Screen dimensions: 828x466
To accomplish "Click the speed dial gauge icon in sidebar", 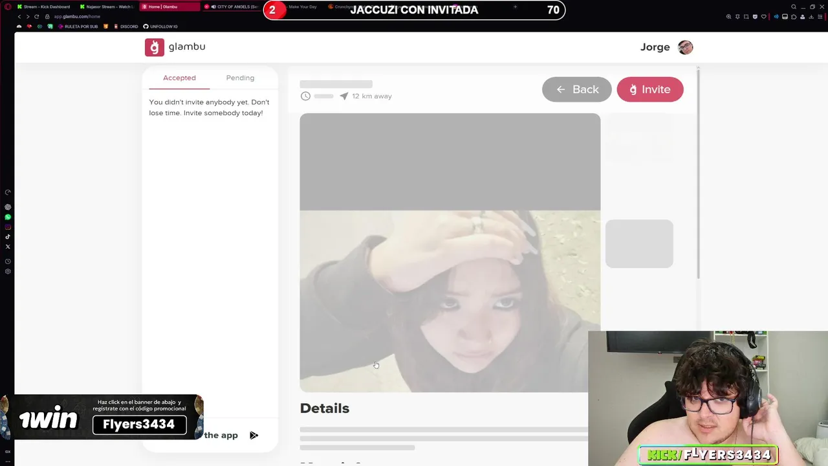I will (8, 192).
